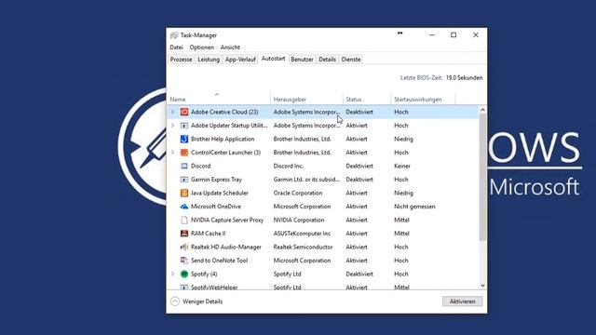The width and height of the screenshot is (596, 335).
Task: Select the RAM Cache II entry
Action: click(x=208, y=234)
